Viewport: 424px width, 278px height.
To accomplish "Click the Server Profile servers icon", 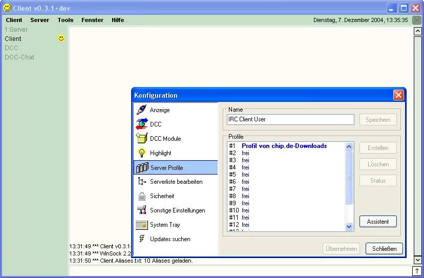I will point(142,167).
